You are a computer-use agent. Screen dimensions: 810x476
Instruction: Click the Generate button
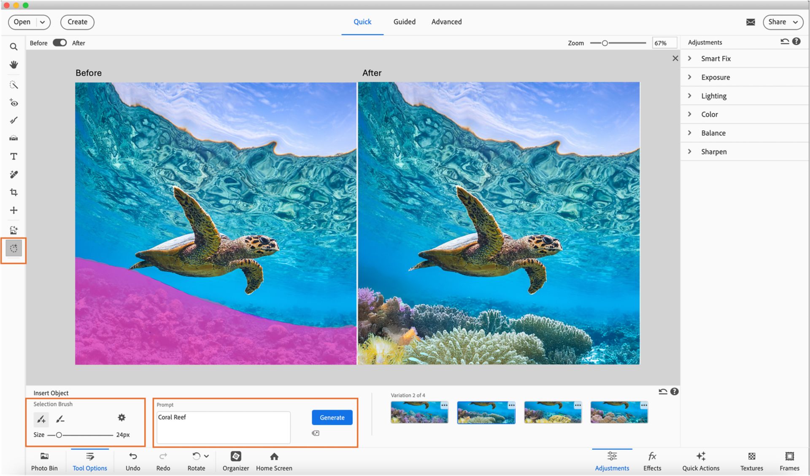coord(332,417)
